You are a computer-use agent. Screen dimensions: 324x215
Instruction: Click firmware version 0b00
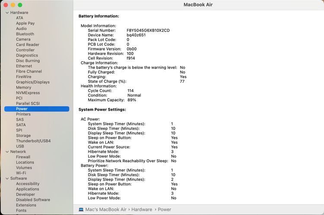pyautogui.click(x=132, y=49)
